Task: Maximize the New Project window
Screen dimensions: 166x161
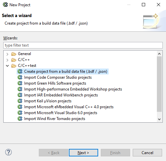Action: click(x=143, y=5)
